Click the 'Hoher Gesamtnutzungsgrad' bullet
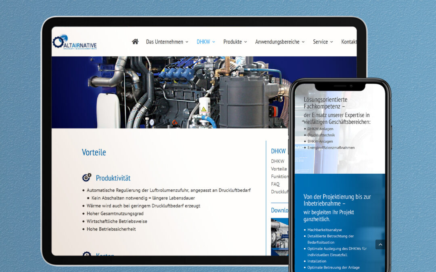The width and height of the screenshot is (436, 272). point(115,214)
